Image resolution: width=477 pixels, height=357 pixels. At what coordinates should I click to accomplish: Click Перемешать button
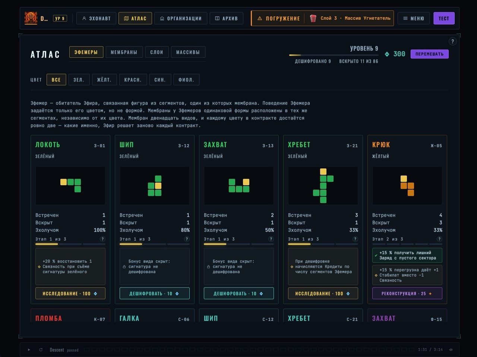[429, 54]
